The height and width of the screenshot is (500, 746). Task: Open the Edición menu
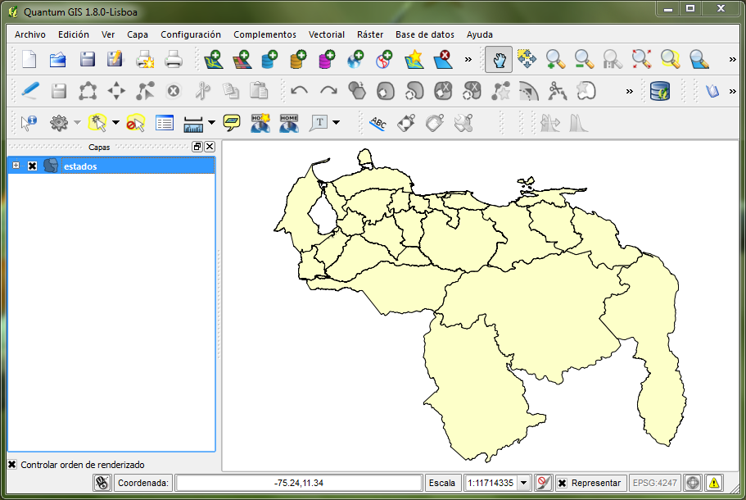click(x=73, y=34)
